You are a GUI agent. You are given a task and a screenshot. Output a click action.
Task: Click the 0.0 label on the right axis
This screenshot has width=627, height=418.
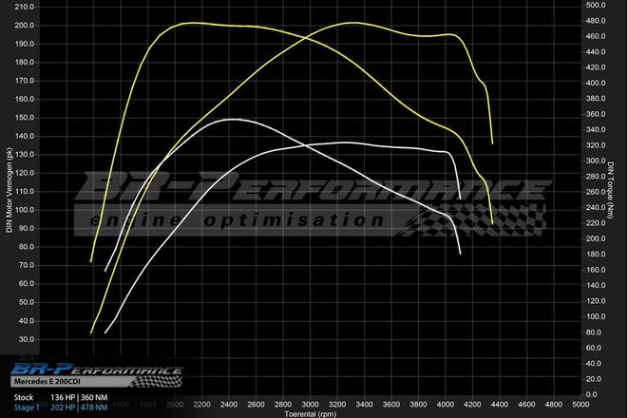point(593,394)
